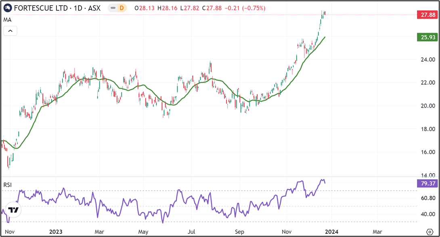Click the −0.21 (−0.75%) change value
Image resolution: width=440 pixels, height=237 pixels.
pos(245,8)
